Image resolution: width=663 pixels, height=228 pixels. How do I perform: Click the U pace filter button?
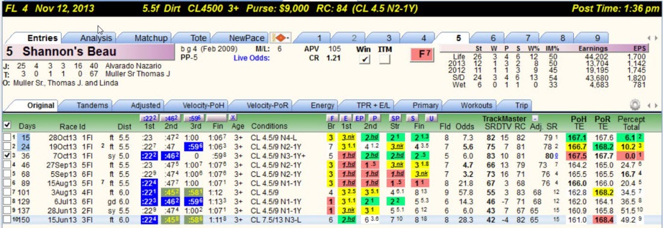[x=431, y=119]
